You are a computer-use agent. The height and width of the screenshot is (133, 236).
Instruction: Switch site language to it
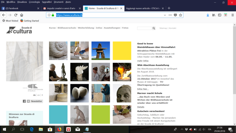pyautogui.click(x=42, y=95)
